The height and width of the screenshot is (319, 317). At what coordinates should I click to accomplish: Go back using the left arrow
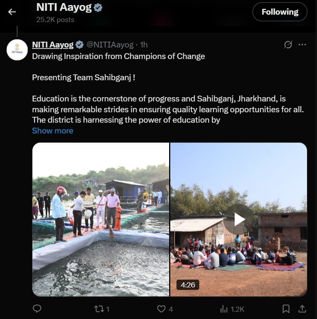[12, 12]
